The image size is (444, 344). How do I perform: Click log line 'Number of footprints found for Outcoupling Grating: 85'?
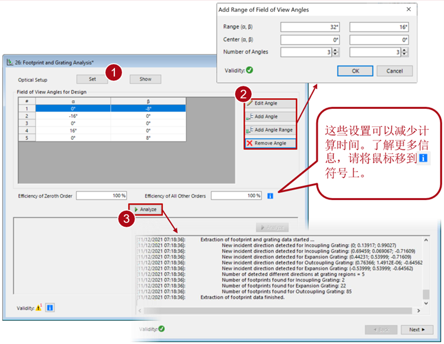(x=286, y=292)
